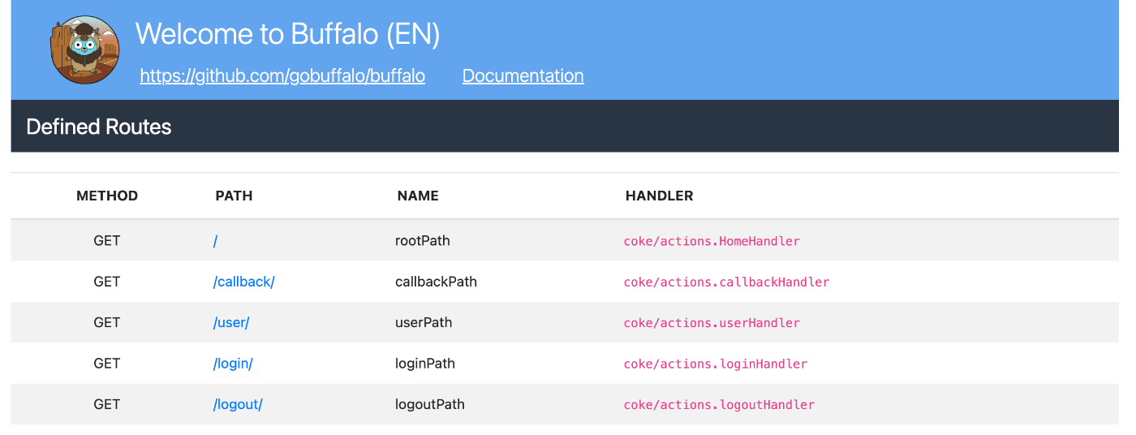
Task: Click the NAME column header
Action: pyautogui.click(x=418, y=196)
